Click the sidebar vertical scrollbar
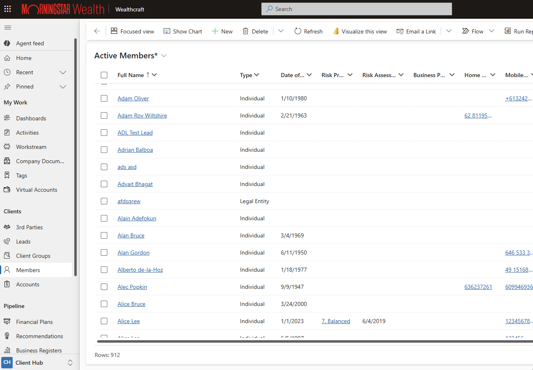This screenshot has height=370, width=533. click(x=76, y=157)
